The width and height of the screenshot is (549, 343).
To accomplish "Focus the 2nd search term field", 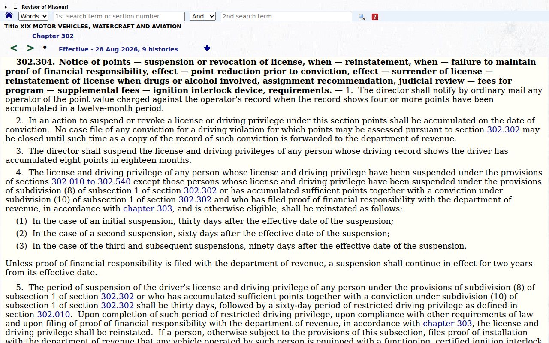I will 287,16.
